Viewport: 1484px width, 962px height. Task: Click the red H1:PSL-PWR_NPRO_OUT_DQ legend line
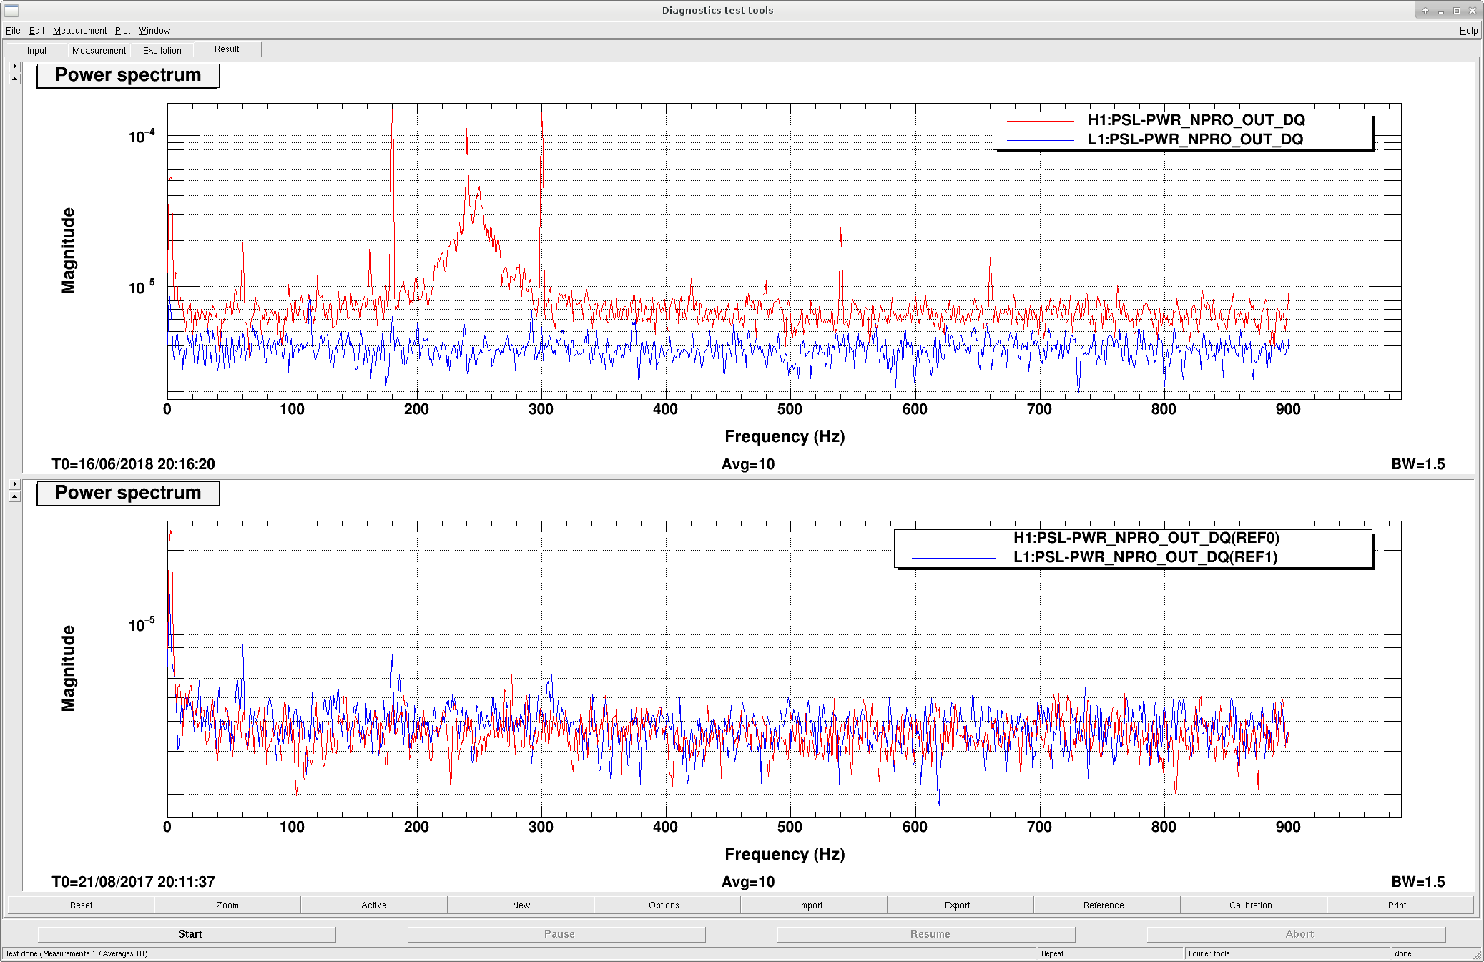[x=1040, y=121]
